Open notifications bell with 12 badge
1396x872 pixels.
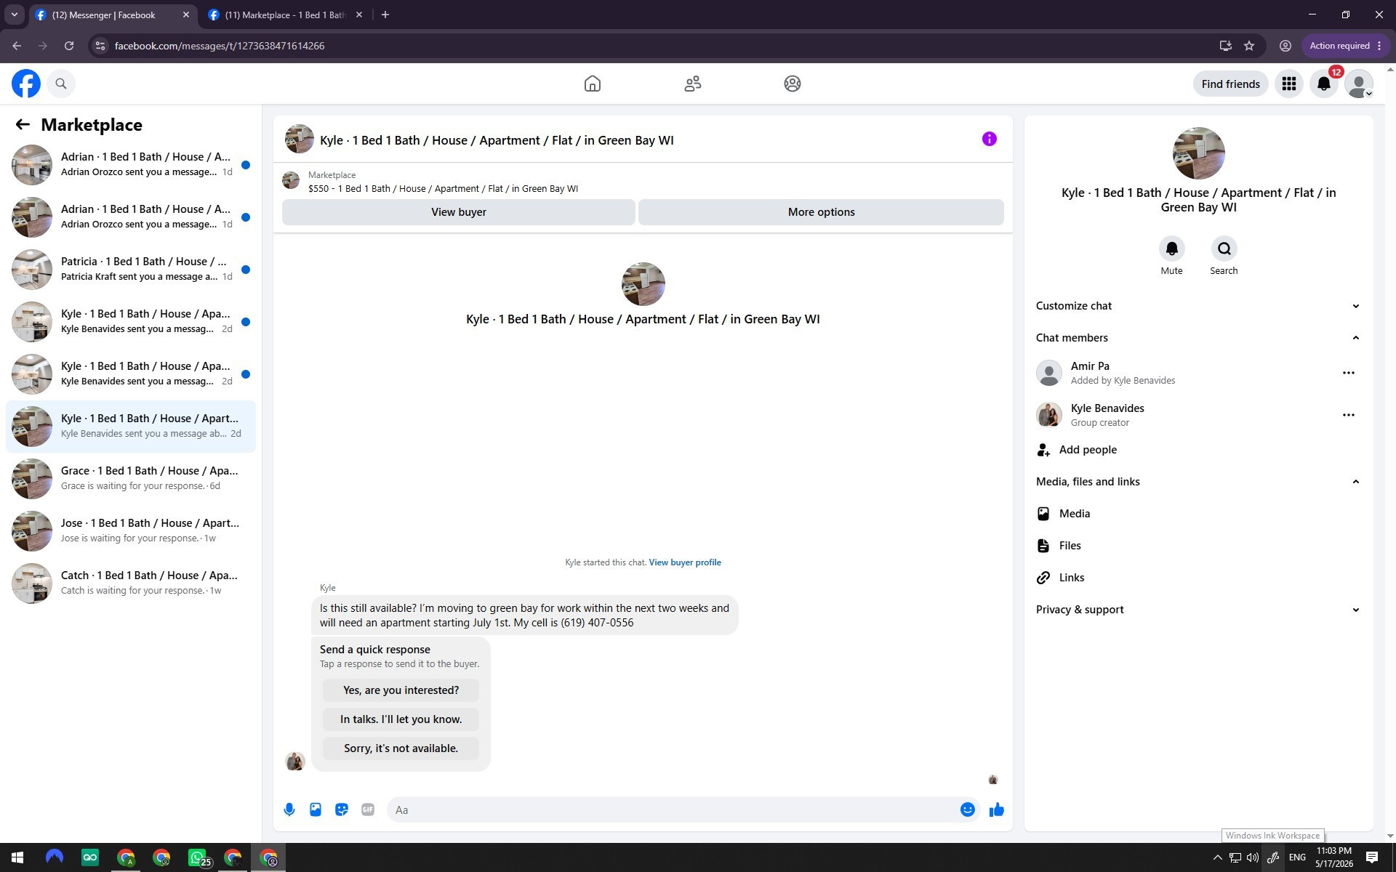(1324, 84)
